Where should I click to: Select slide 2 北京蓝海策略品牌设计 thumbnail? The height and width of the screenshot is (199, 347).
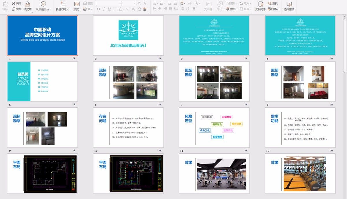click(128, 35)
